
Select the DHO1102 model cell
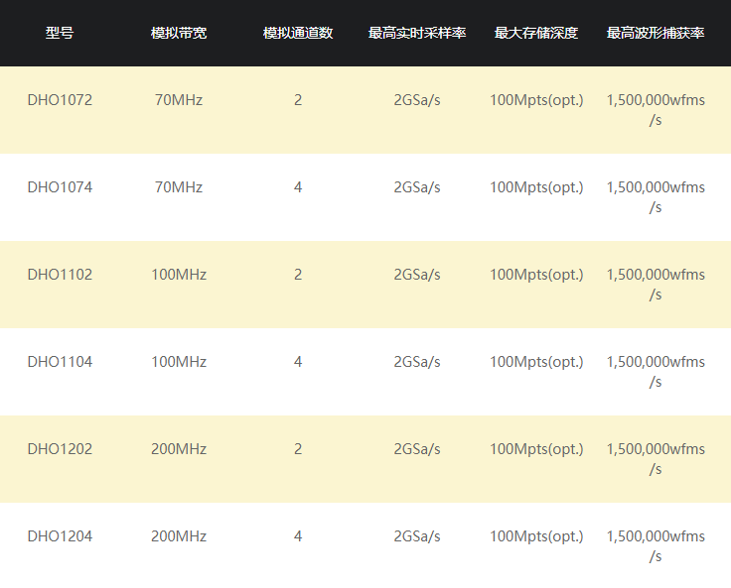60,275
